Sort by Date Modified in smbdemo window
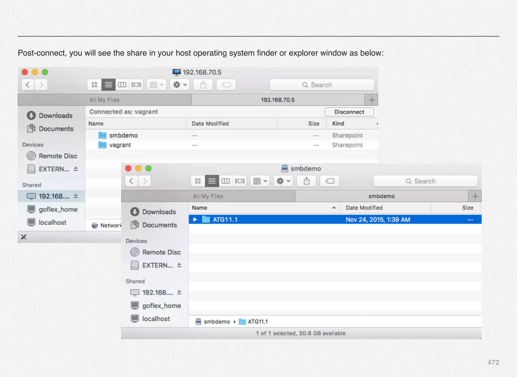The width and height of the screenshot is (517, 377). (386, 208)
